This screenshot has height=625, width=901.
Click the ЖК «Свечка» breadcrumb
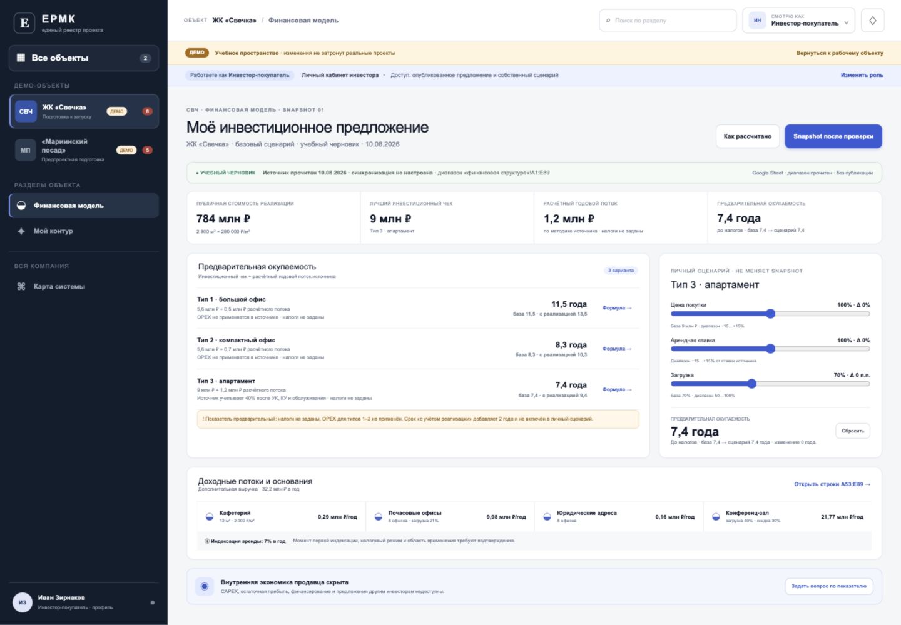coord(234,21)
